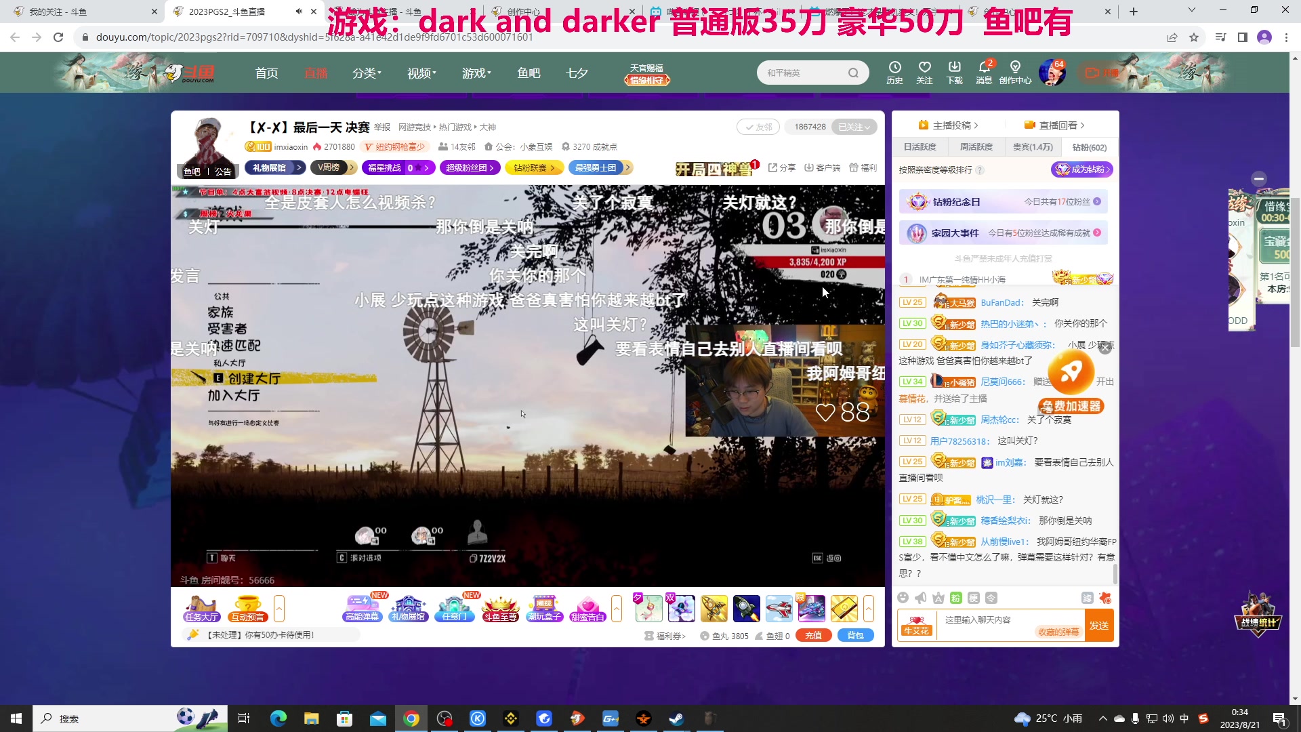Open the 关注 heart icon in header

pos(924,72)
